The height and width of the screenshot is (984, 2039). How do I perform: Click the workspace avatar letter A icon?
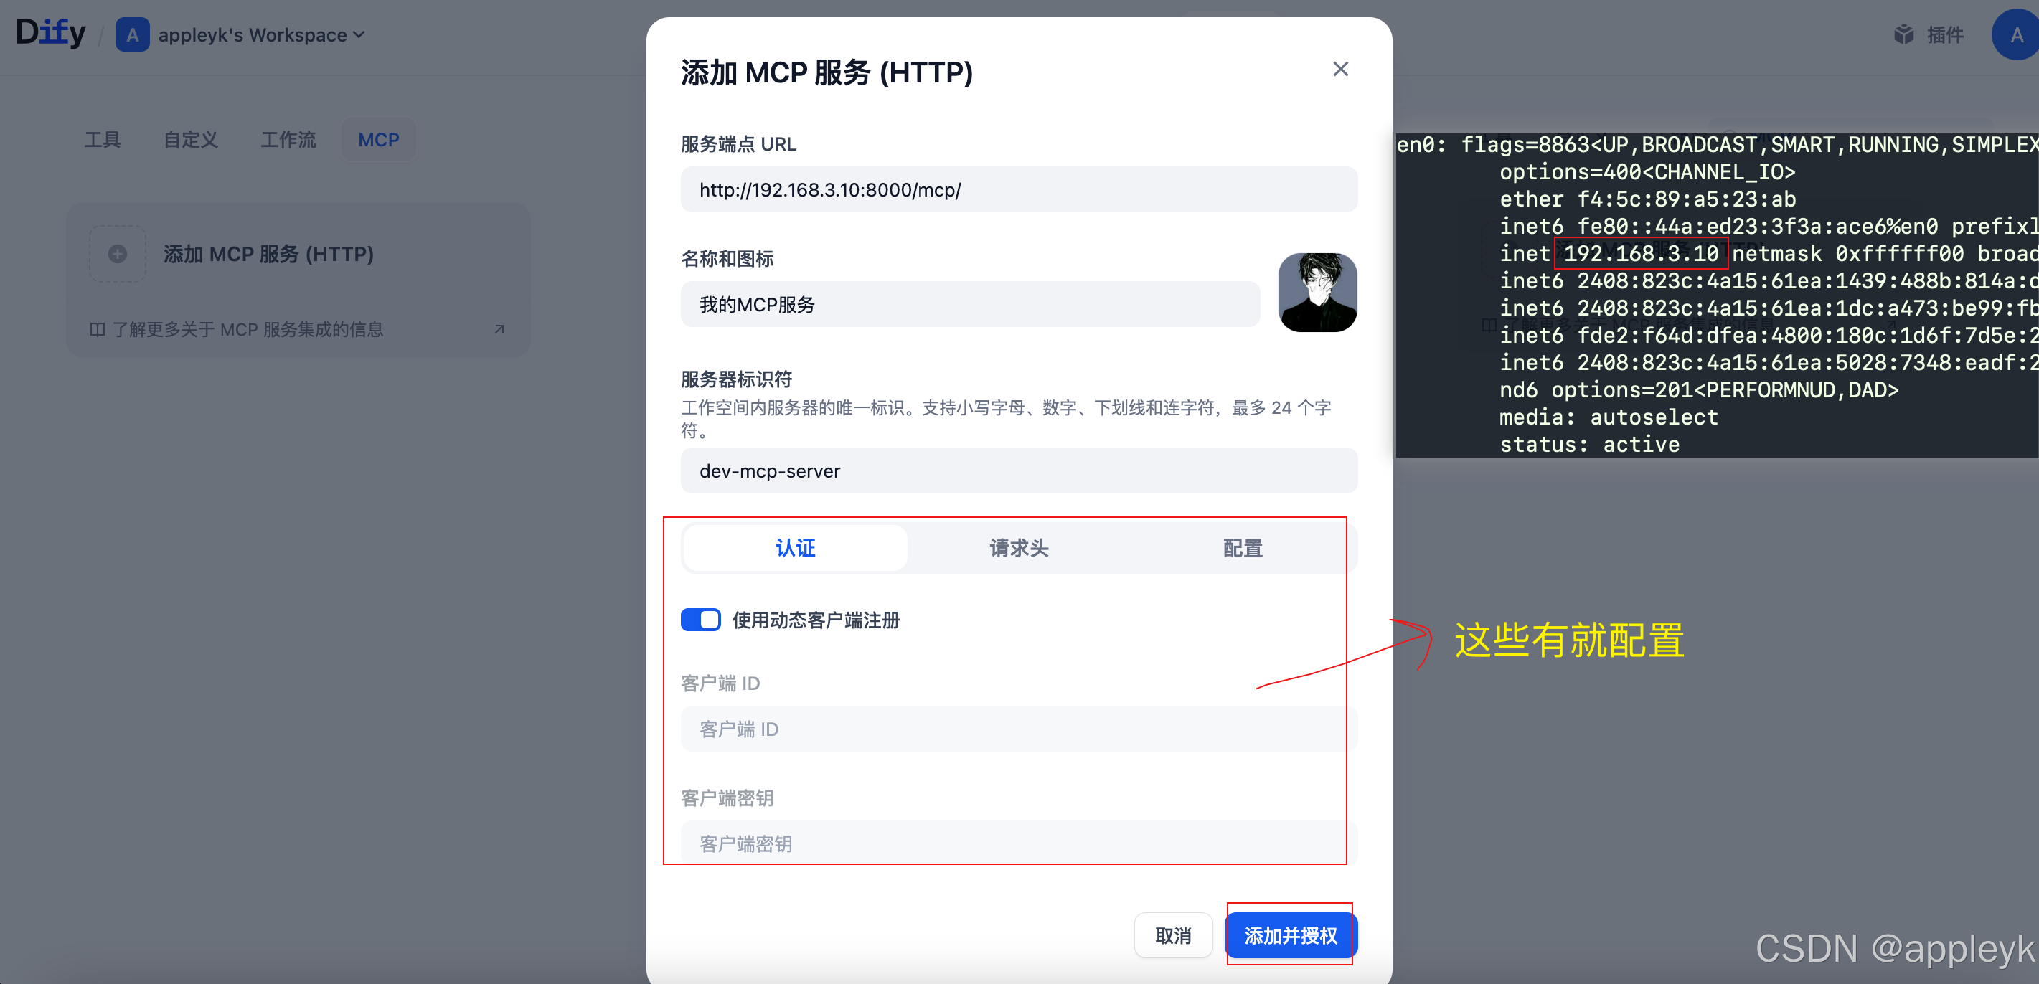click(x=132, y=35)
